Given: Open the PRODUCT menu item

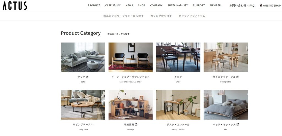Looking at the screenshot, I should tap(94, 6).
